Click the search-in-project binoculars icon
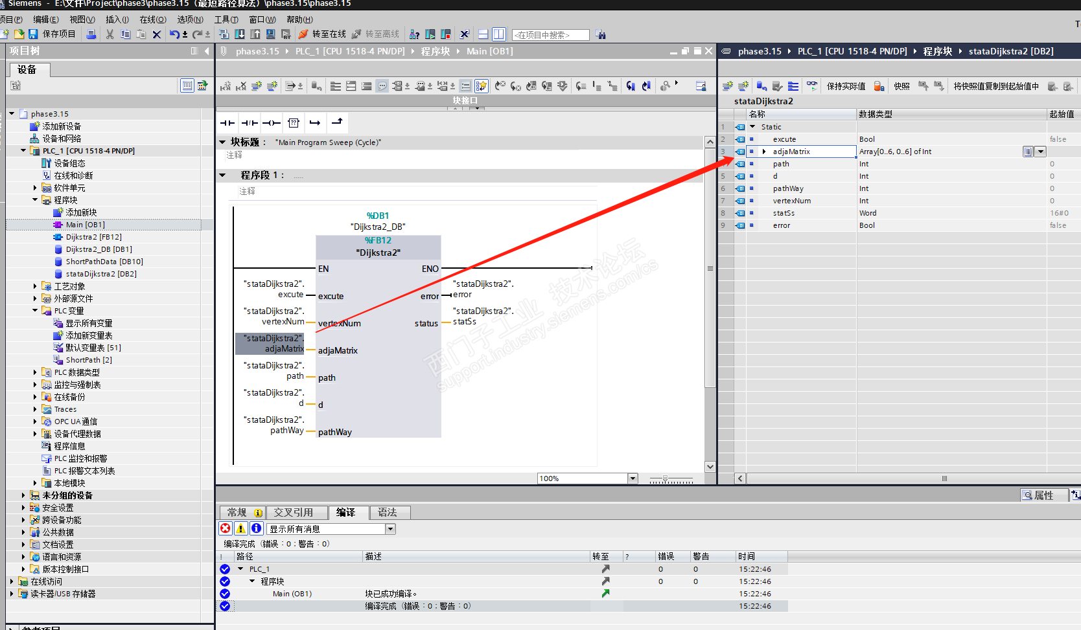 tap(601, 34)
